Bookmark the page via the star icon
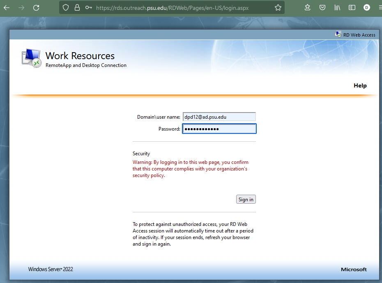 point(278,7)
